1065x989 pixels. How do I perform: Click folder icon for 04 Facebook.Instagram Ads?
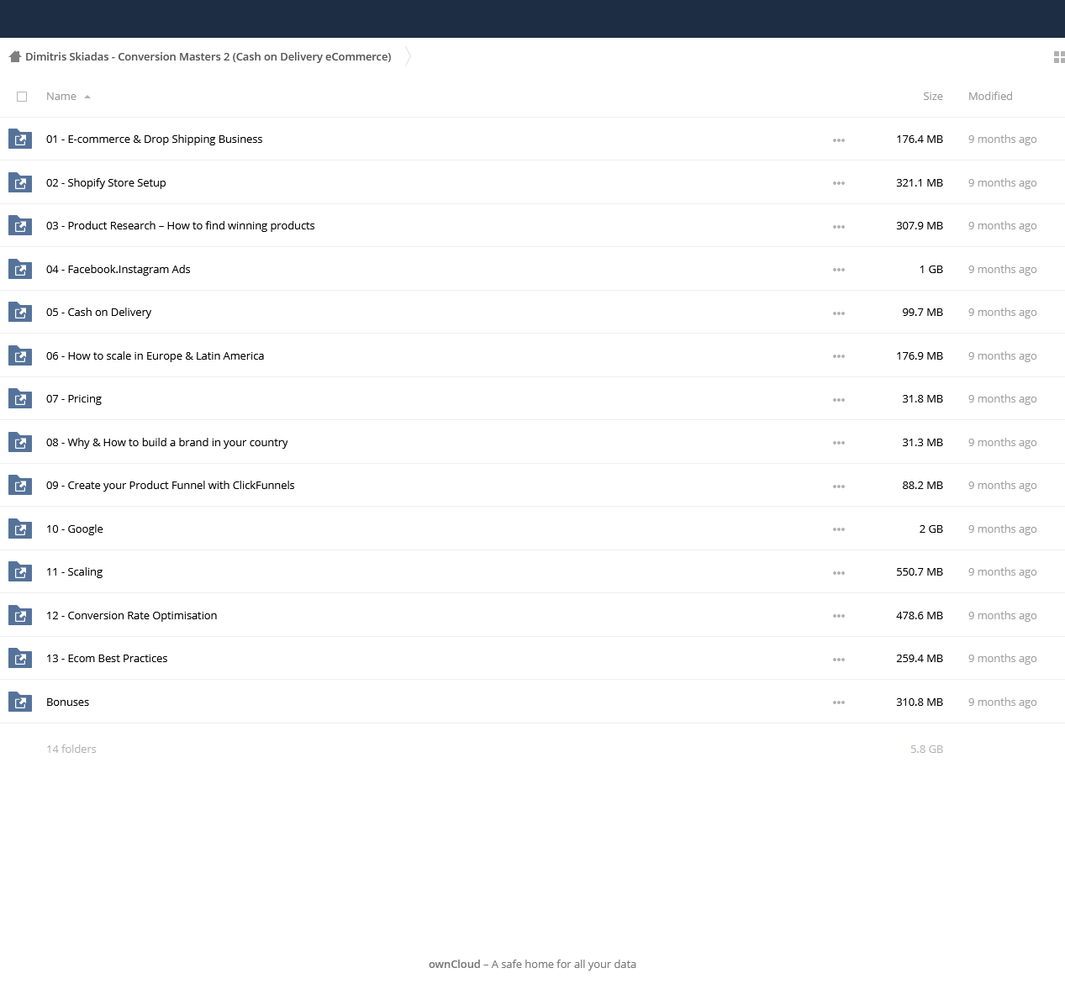pos(20,269)
